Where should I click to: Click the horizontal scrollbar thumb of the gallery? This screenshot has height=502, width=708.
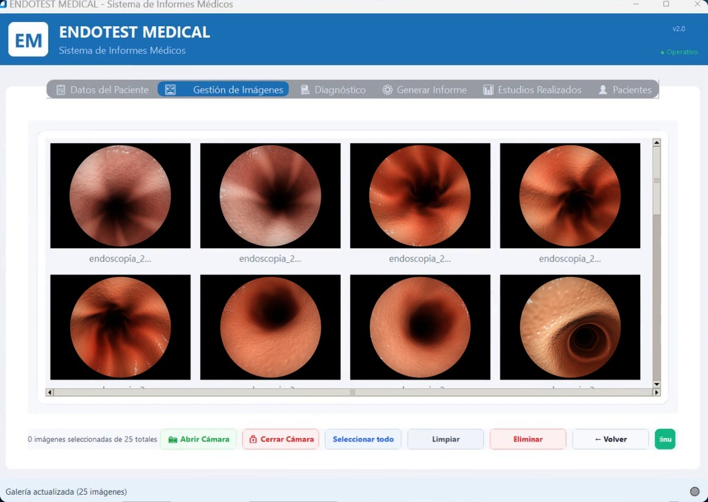353,392
